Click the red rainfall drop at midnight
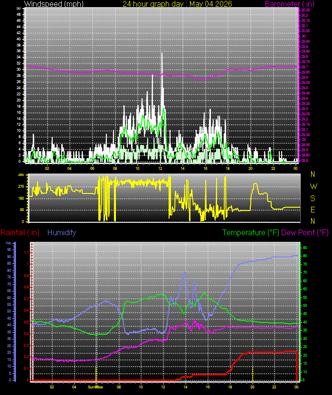The width and height of the screenshot is (332, 395). coord(297,366)
